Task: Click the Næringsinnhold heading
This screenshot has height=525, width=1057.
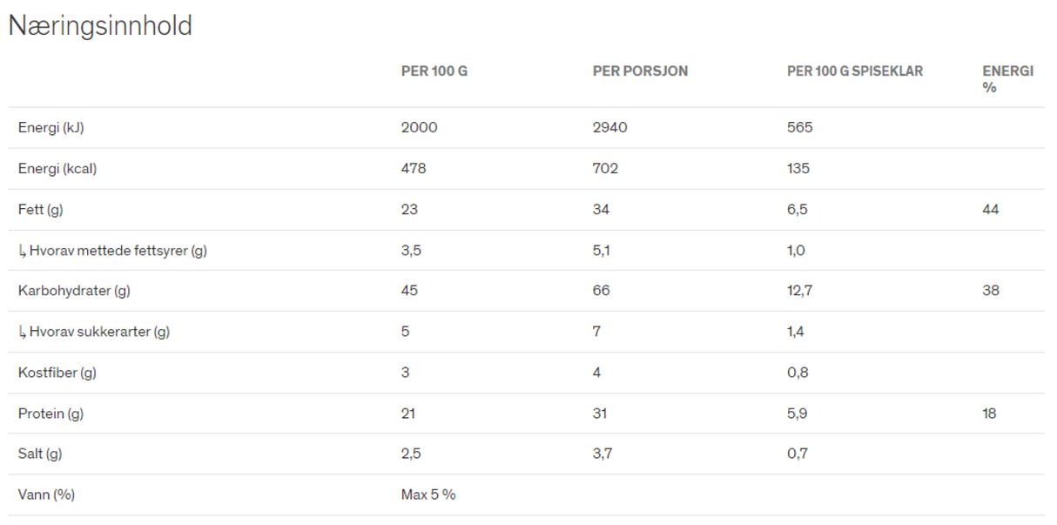Action: (100, 26)
